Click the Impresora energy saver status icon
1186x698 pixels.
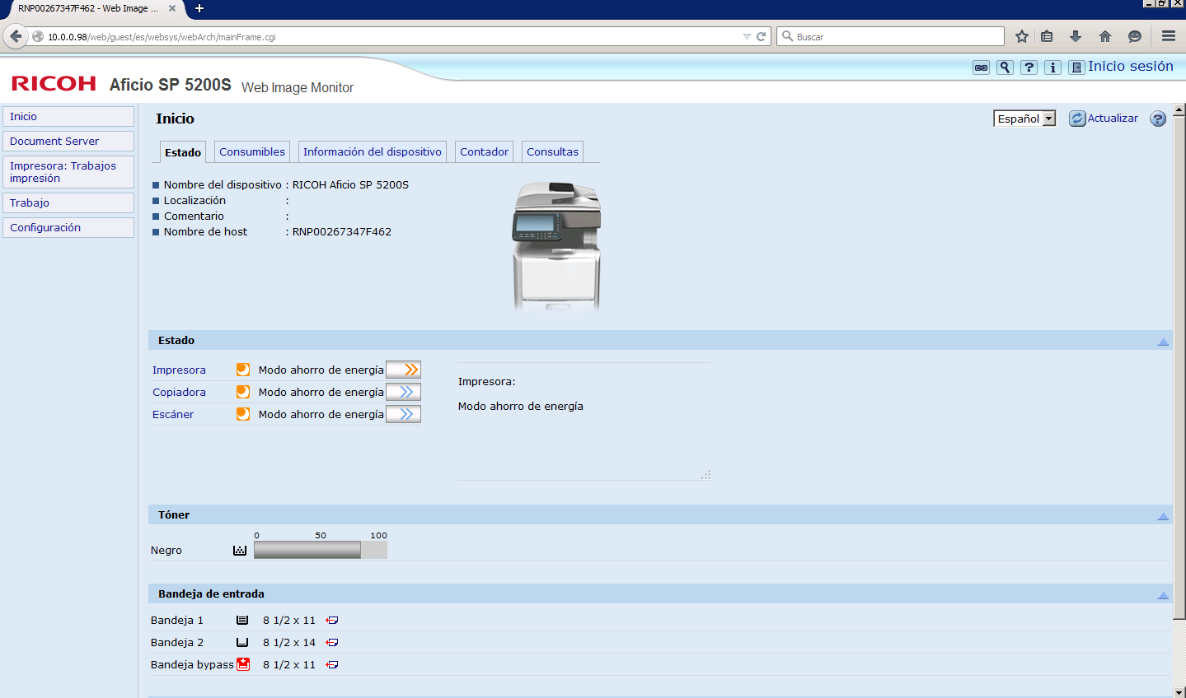(243, 370)
